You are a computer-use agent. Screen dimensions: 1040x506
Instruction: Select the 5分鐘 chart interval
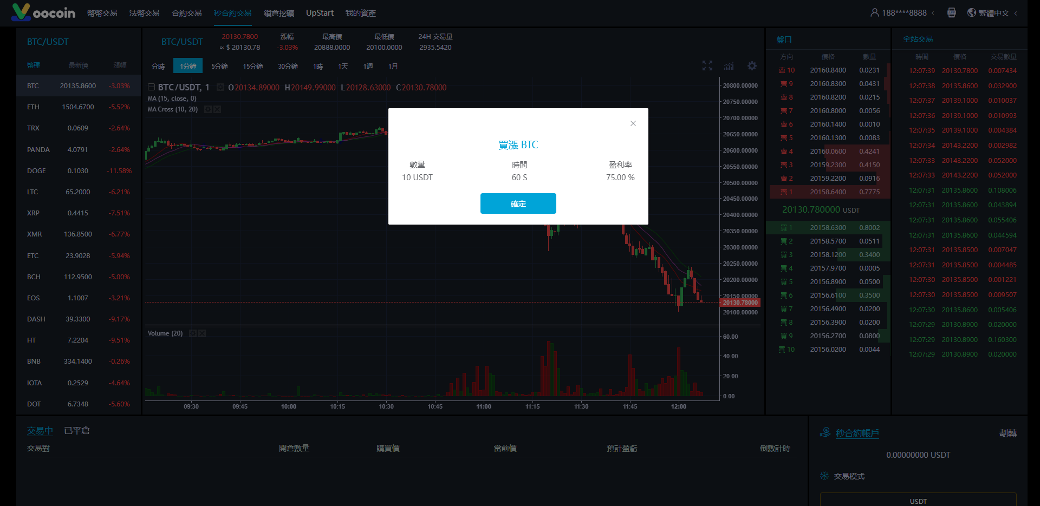pyautogui.click(x=220, y=65)
